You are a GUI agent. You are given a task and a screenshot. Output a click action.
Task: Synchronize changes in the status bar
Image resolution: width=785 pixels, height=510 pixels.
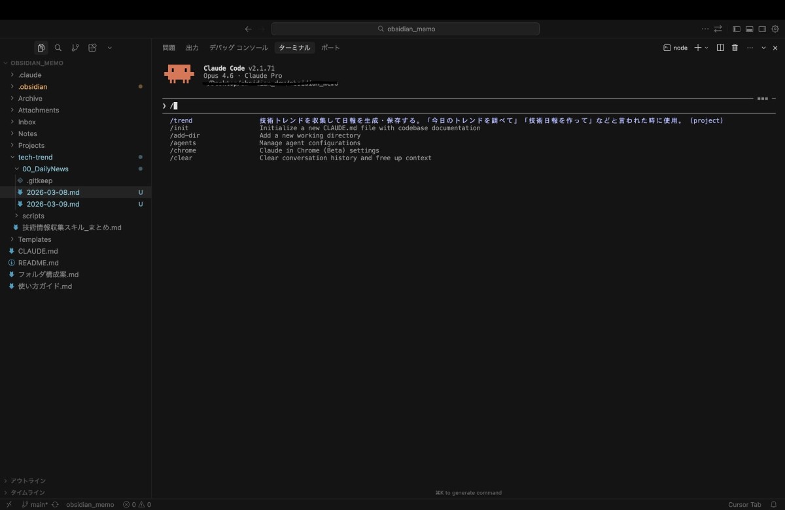(x=56, y=505)
